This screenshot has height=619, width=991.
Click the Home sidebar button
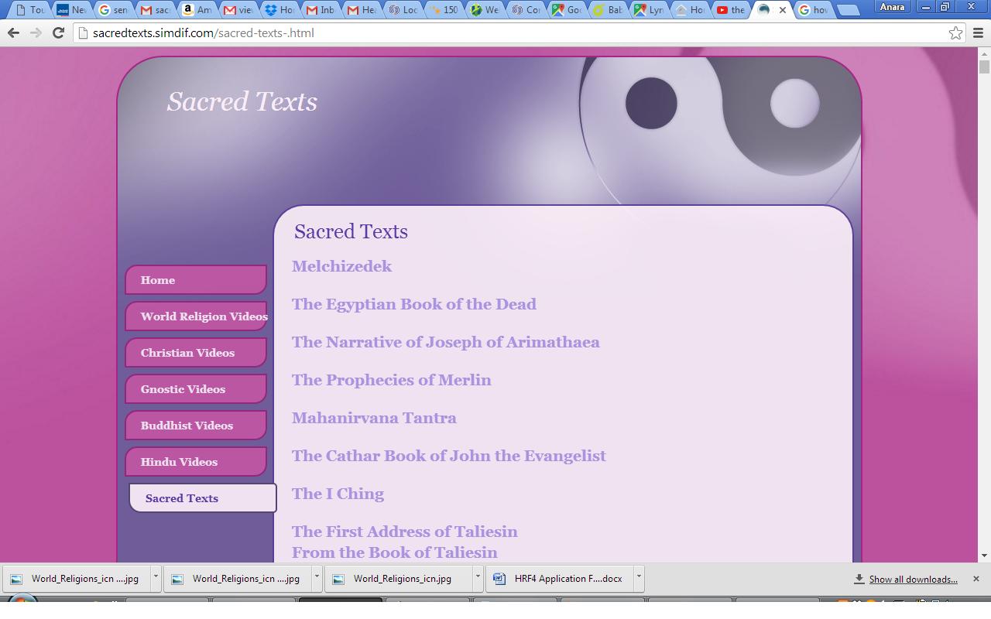(195, 280)
